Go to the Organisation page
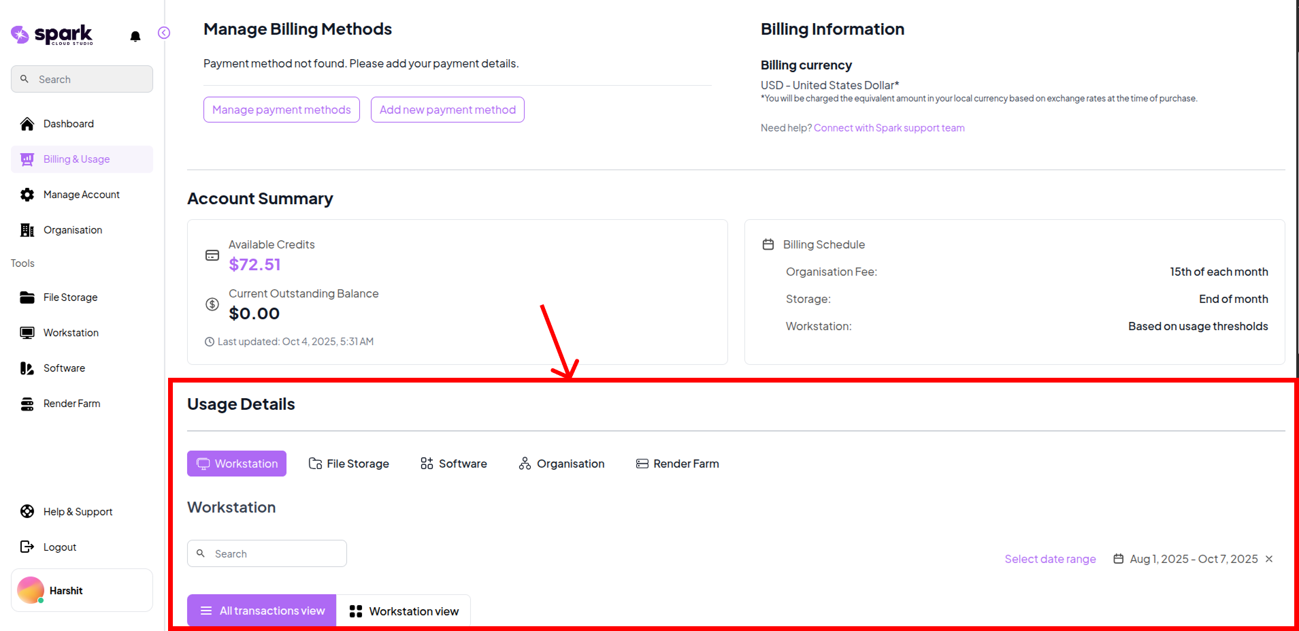1299x631 pixels. coord(72,230)
